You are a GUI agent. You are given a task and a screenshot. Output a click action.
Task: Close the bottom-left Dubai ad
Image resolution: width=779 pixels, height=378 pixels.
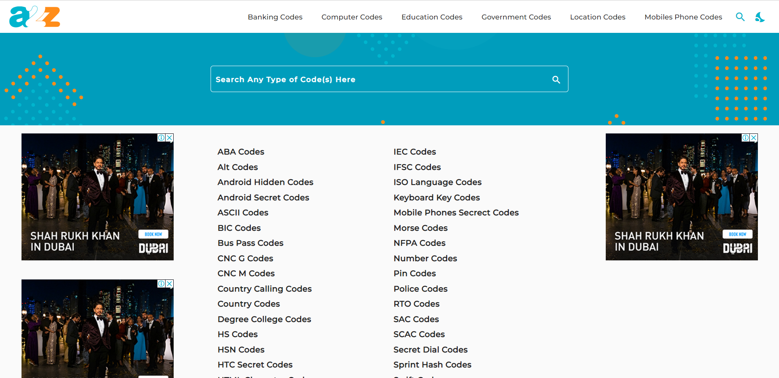[x=170, y=284]
